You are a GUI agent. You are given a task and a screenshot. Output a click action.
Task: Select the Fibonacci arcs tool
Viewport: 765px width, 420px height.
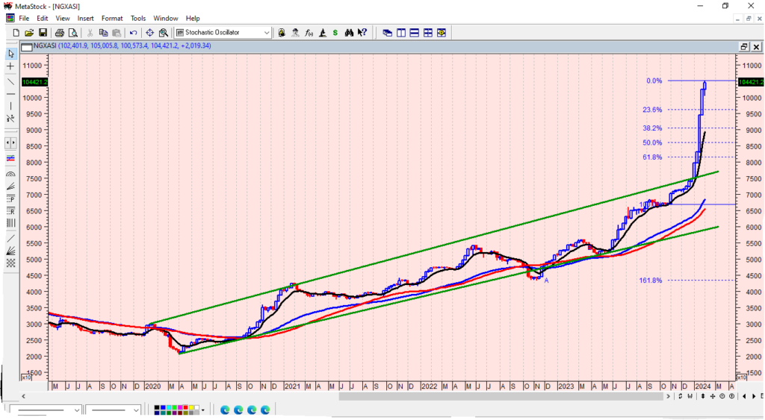10,173
